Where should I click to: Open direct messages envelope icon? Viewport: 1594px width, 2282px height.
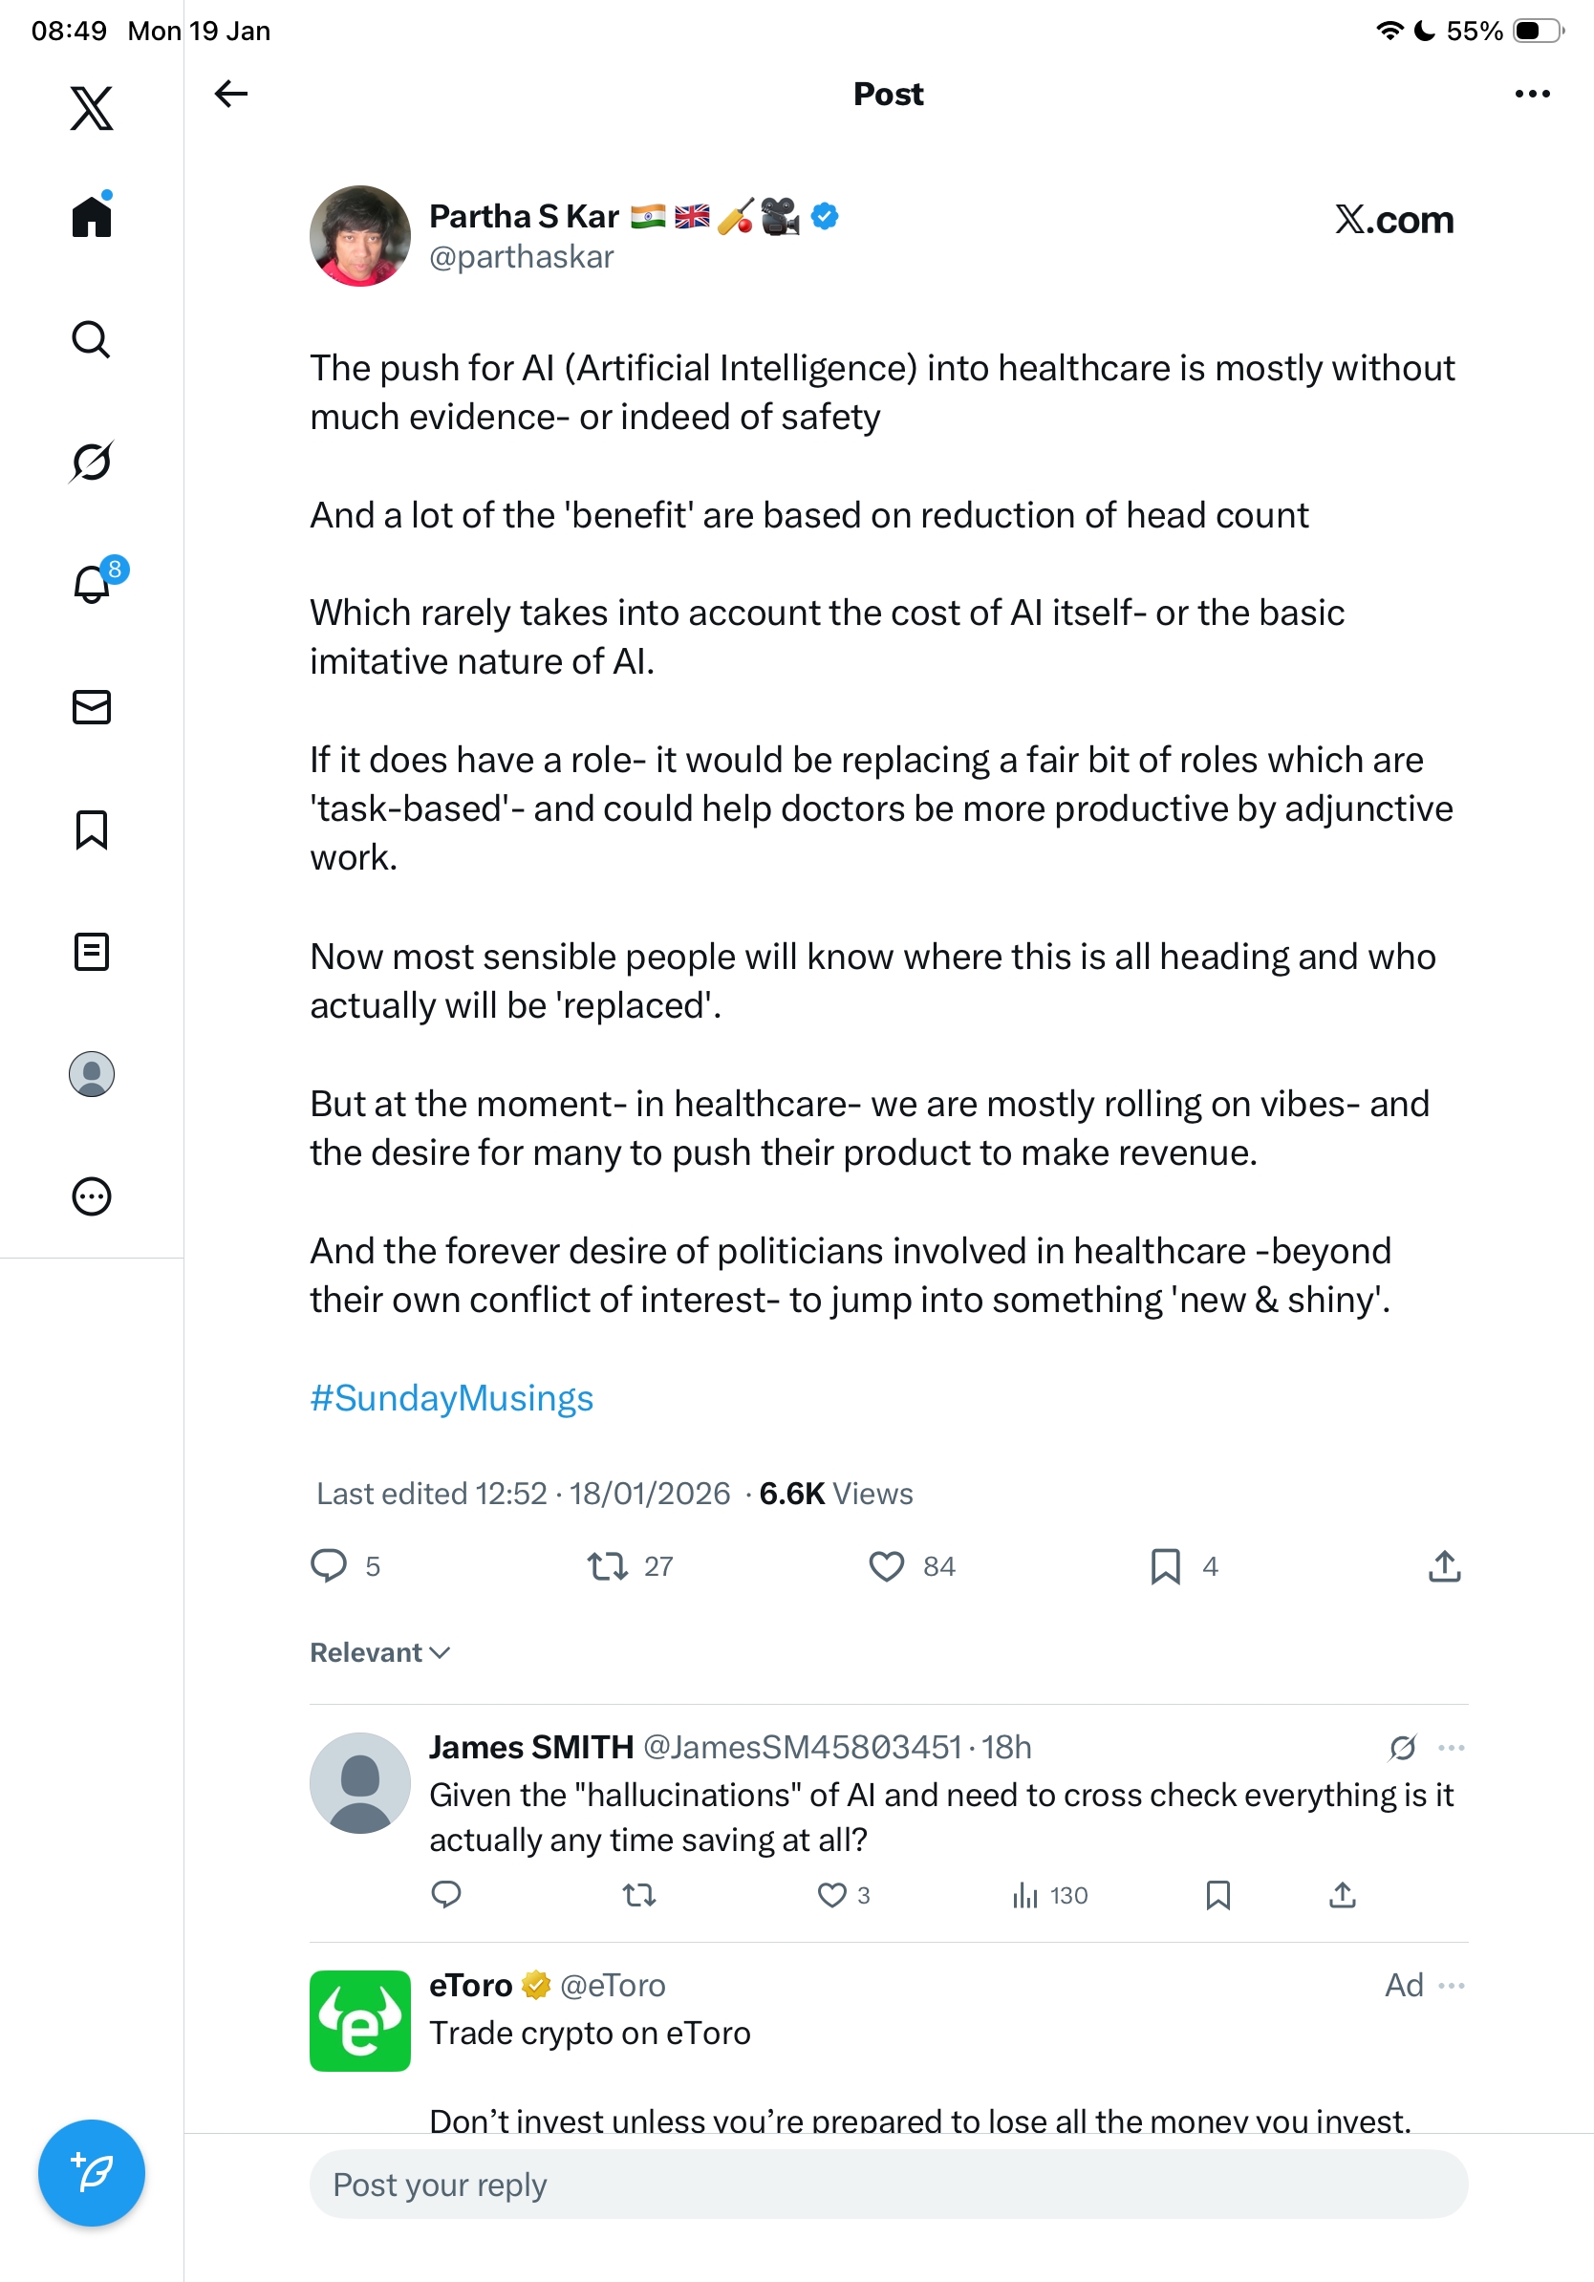coord(92,706)
